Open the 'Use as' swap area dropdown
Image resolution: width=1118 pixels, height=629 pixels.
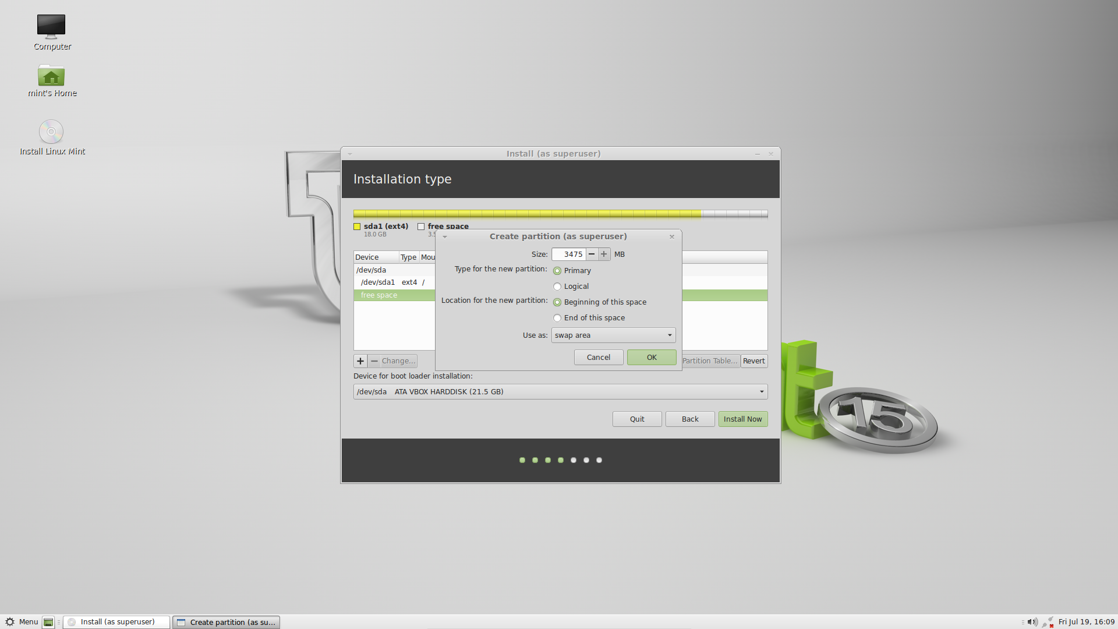(x=613, y=335)
